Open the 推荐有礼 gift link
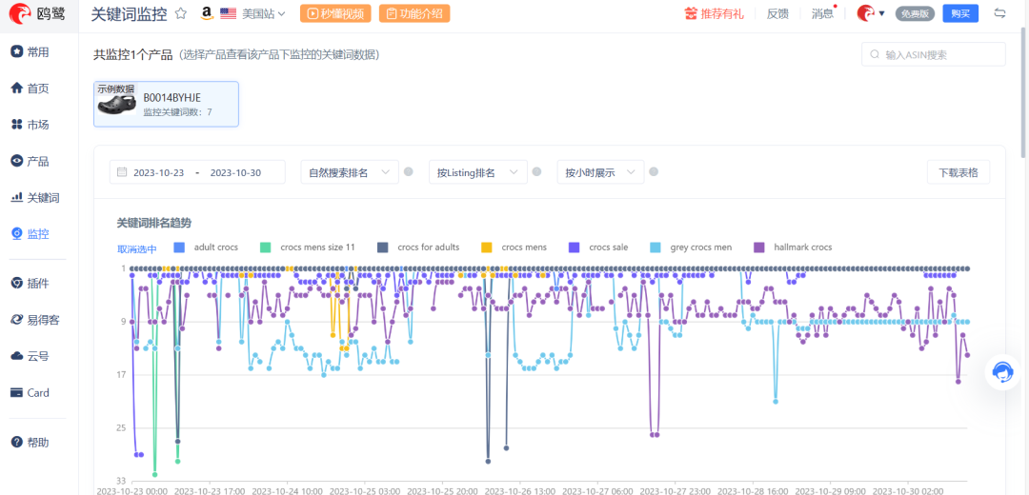 (714, 13)
